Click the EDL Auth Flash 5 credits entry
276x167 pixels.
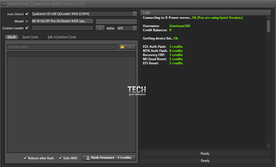coord(163,47)
